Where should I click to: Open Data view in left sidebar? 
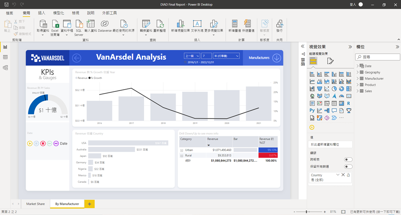(x=5, y=57)
